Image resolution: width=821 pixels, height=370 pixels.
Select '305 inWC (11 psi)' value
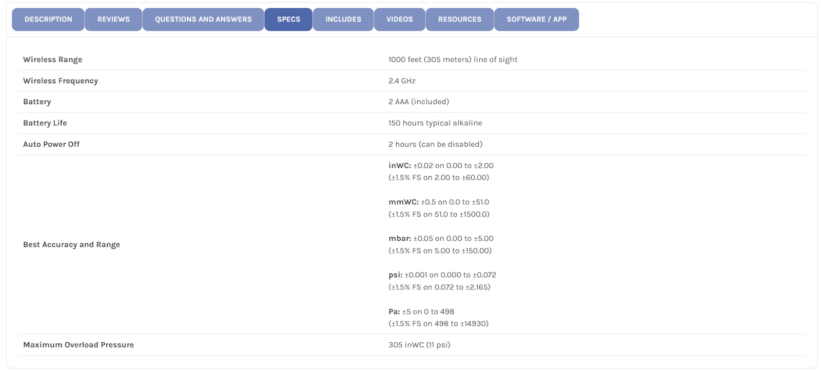(x=419, y=345)
